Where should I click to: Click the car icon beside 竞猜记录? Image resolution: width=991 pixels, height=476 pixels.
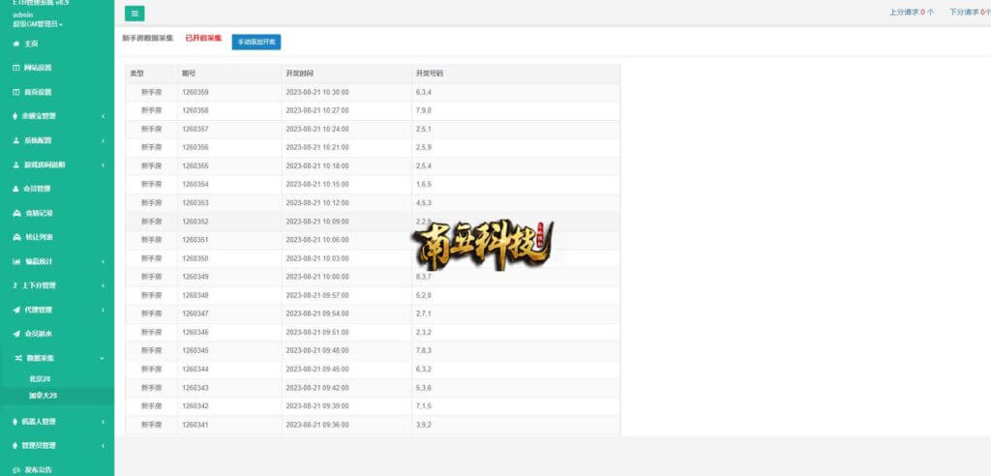click(17, 213)
